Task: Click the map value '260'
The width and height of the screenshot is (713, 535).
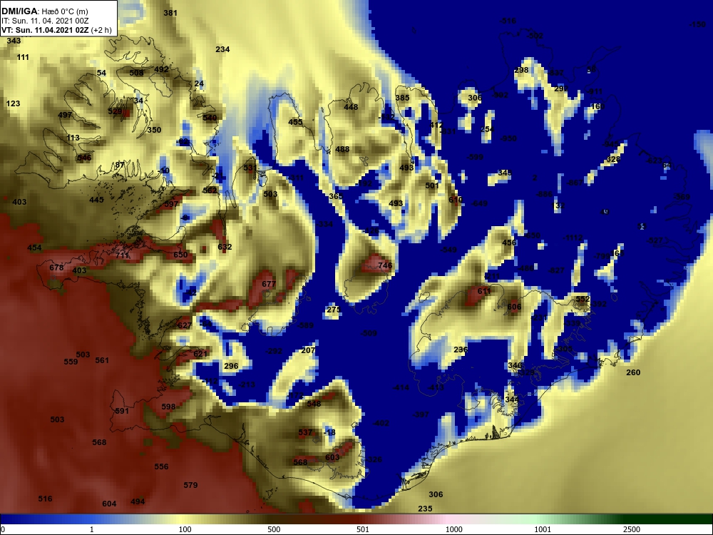Action: 633,372
